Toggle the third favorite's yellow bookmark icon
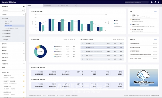The image size is (162, 98). click(x=24, y=87)
